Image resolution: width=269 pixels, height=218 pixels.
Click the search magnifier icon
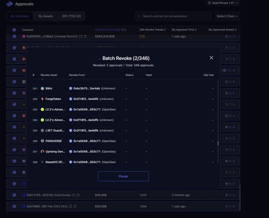(139, 16)
